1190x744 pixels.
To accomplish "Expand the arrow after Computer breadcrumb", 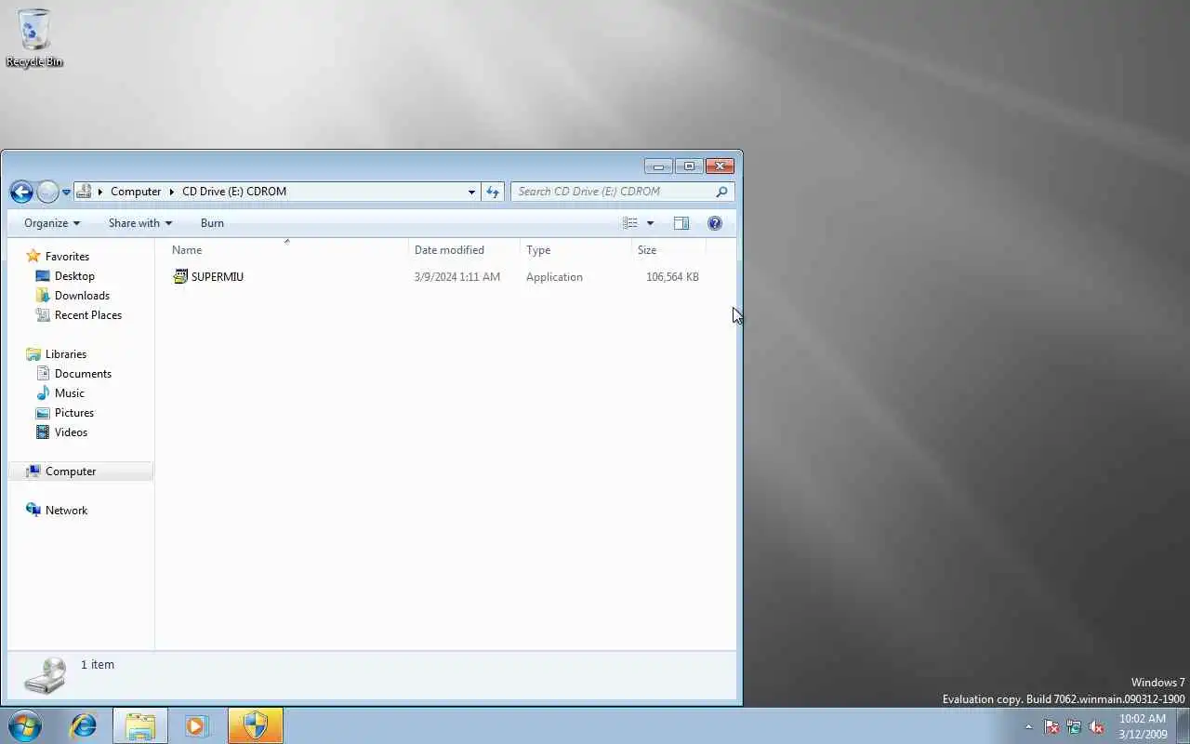I will coord(172,192).
